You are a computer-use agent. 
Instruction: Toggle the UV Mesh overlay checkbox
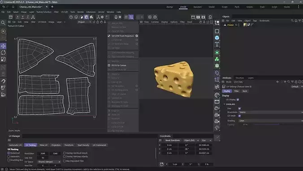tap(239, 116)
